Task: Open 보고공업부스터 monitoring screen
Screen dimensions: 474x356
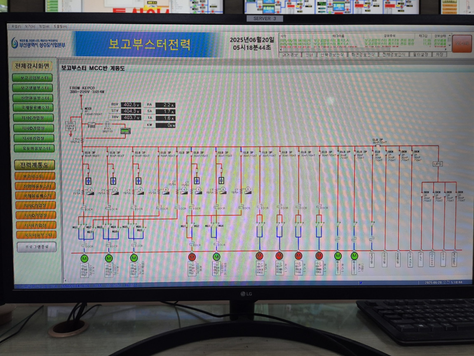Action: point(33,78)
